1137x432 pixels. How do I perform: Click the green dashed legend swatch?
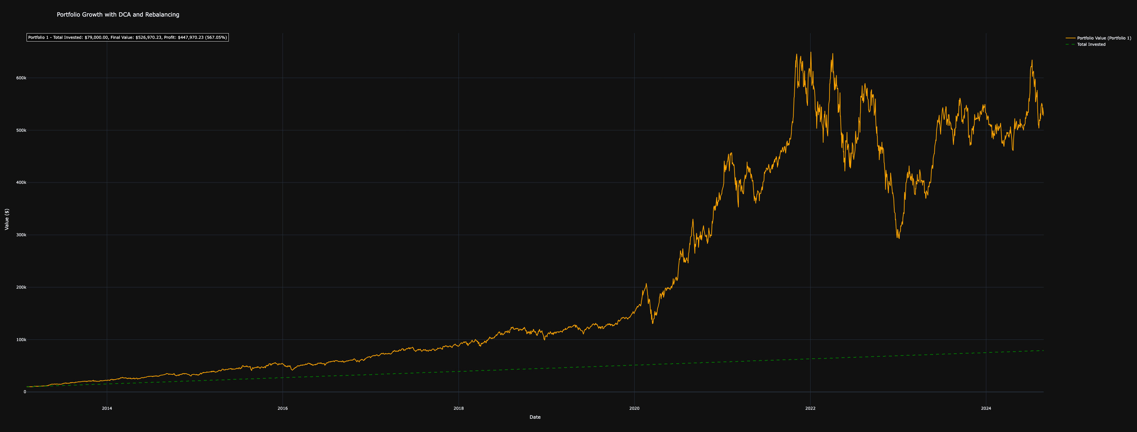[1070, 44]
